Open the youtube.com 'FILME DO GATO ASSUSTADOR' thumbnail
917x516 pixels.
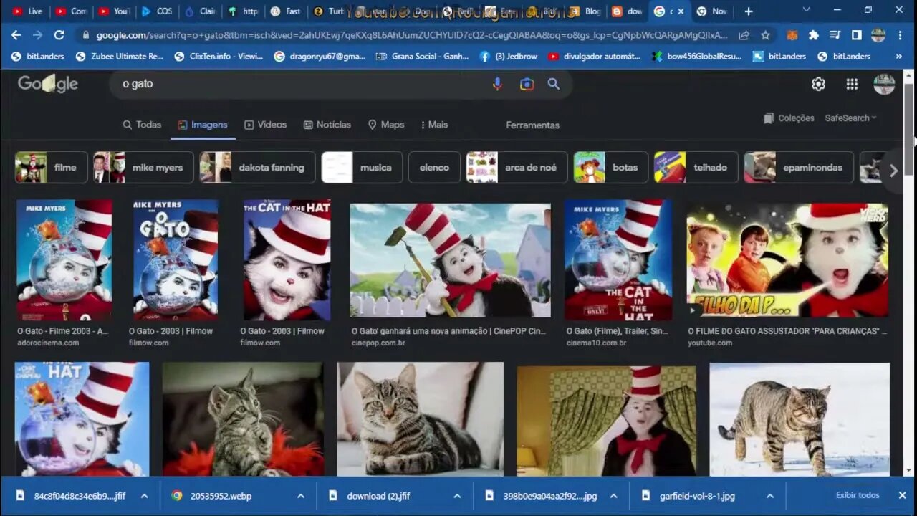tap(787, 260)
